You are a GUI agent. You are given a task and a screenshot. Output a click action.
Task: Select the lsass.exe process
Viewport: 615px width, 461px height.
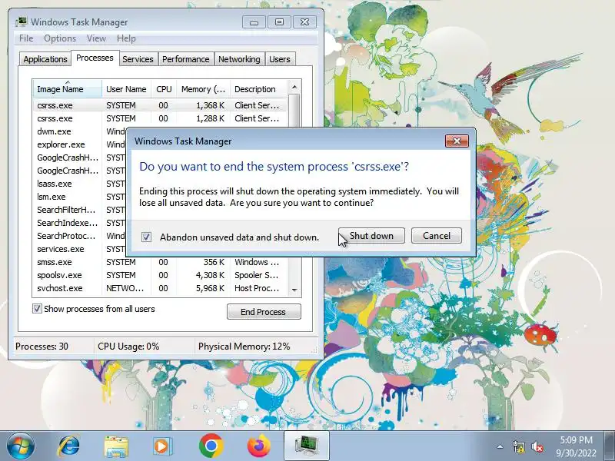pyautogui.click(x=55, y=184)
